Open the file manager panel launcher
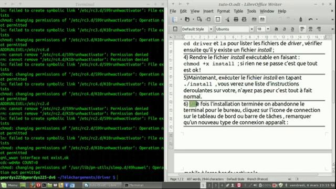 point(49,185)
